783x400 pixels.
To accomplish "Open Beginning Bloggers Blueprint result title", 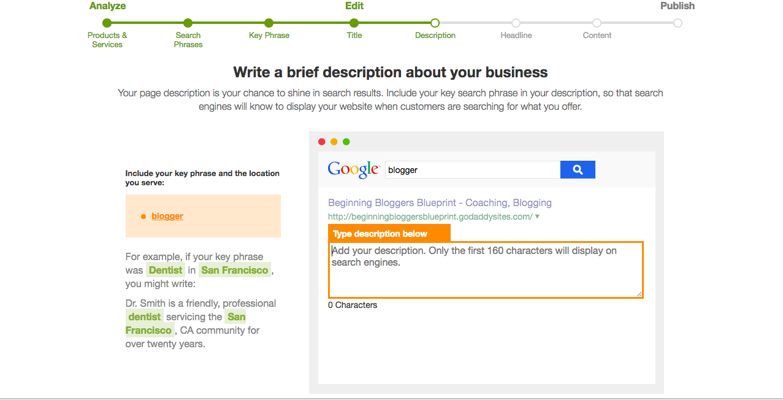I will pos(440,202).
